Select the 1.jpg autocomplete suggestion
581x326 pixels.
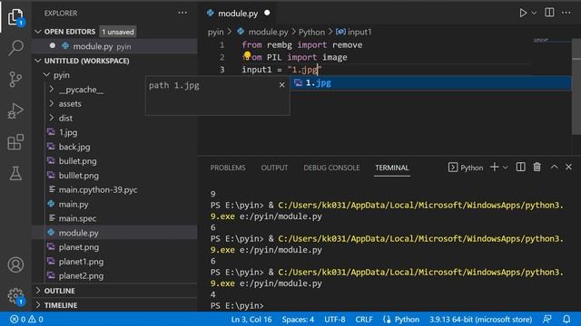tap(431, 82)
